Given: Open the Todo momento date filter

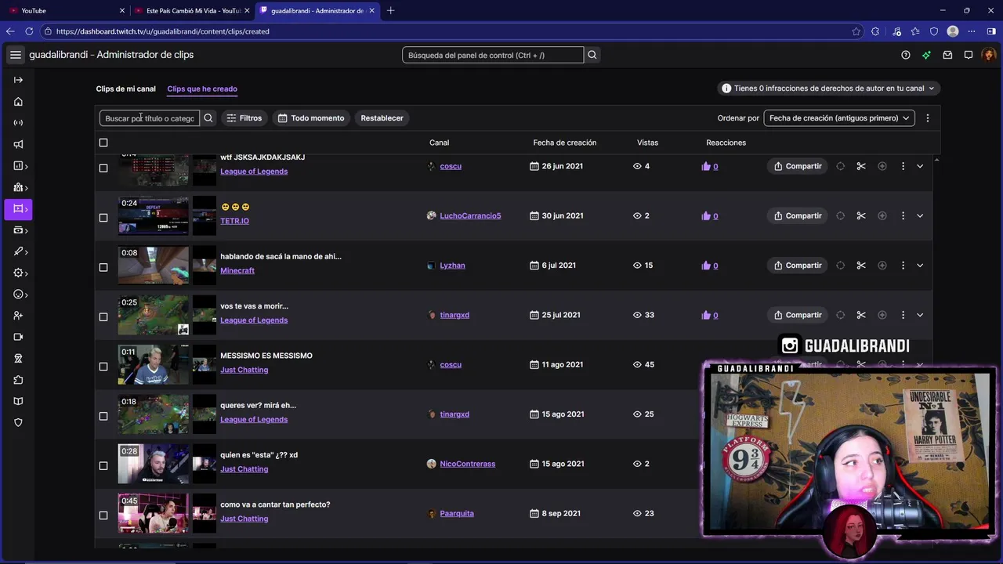Looking at the screenshot, I should tap(311, 118).
